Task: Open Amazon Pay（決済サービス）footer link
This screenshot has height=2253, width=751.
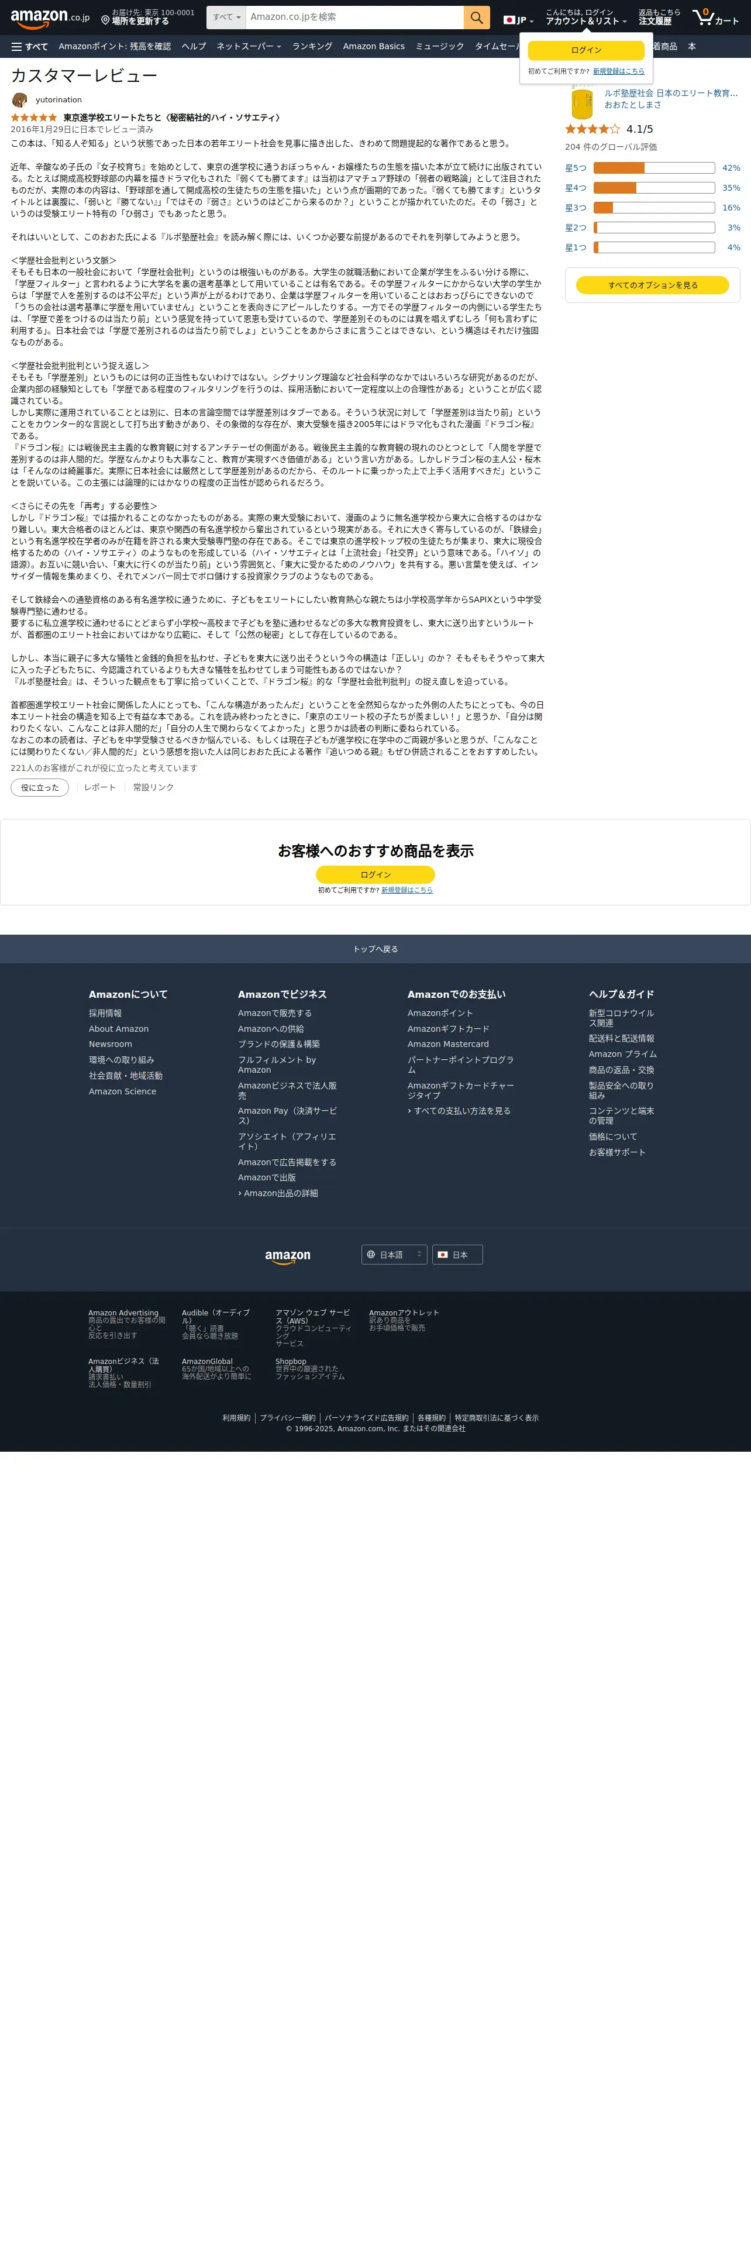Action: [288, 1116]
